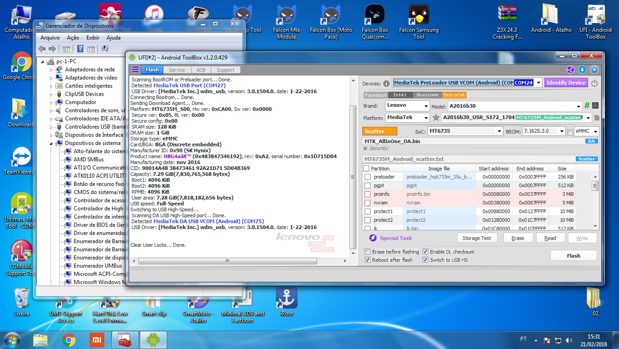Click the Windows Start button

pos(12,339)
